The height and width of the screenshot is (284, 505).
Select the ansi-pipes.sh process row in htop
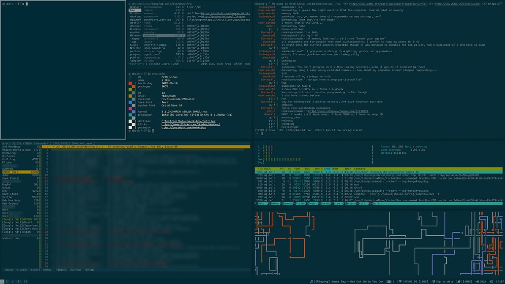(379, 172)
